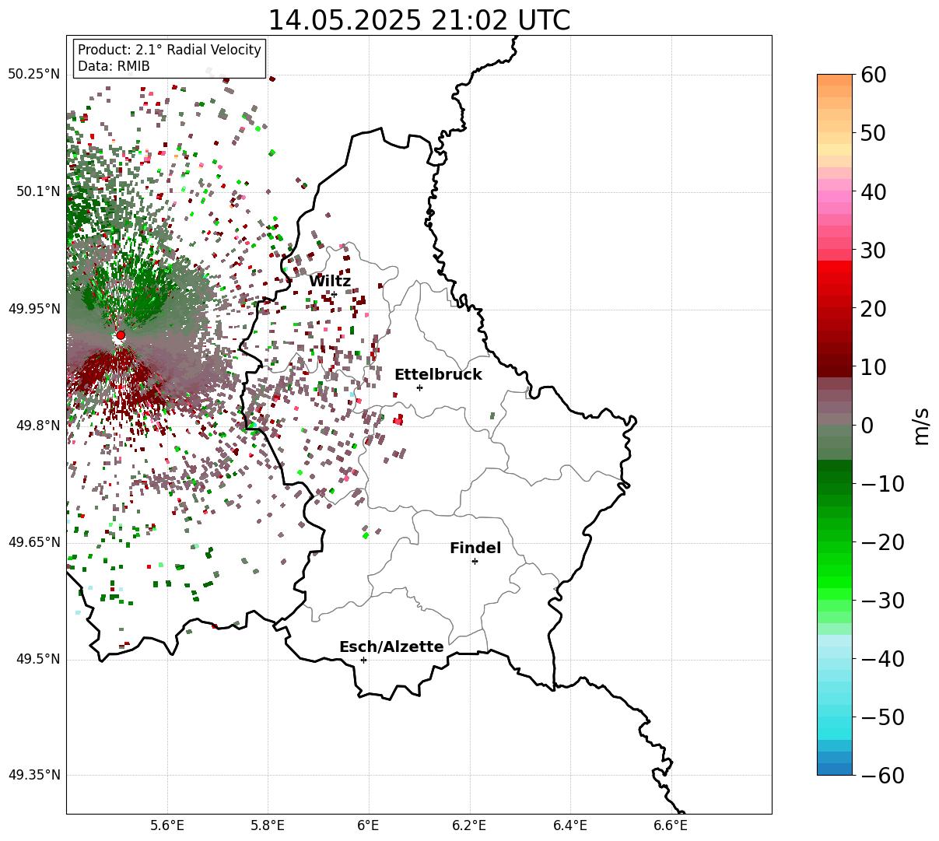Click the title 14.05.2025 21:02 UTC
Image resolution: width=939 pixels, height=841 pixels.
pyautogui.click(x=419, y=20)
